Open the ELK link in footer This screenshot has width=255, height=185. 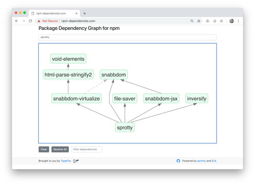coord(214,161)
